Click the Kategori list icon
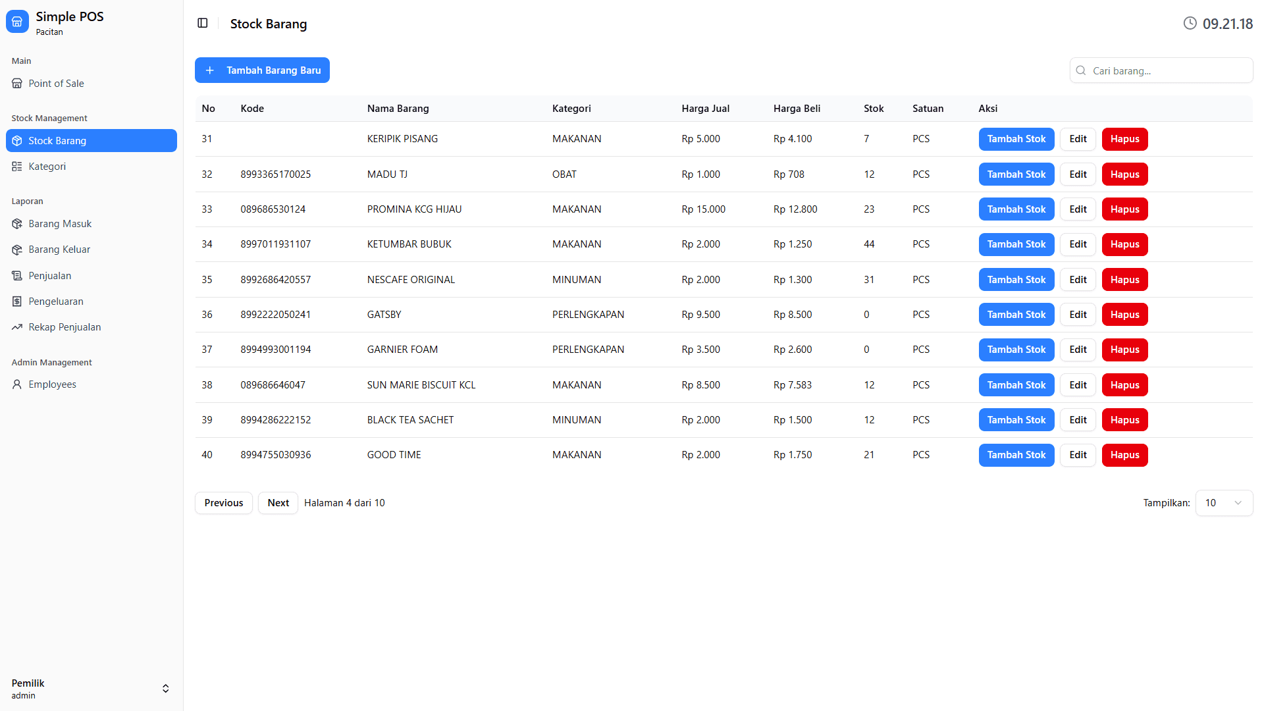Screen dimensions: 1264x711 pos(17,167)
